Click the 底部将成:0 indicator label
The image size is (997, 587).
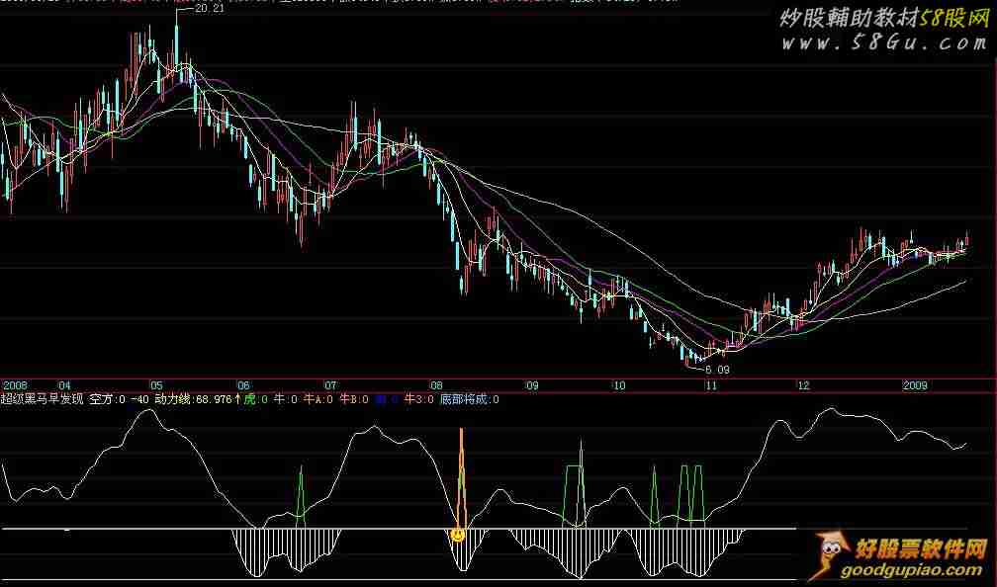(x=470, y=399)
